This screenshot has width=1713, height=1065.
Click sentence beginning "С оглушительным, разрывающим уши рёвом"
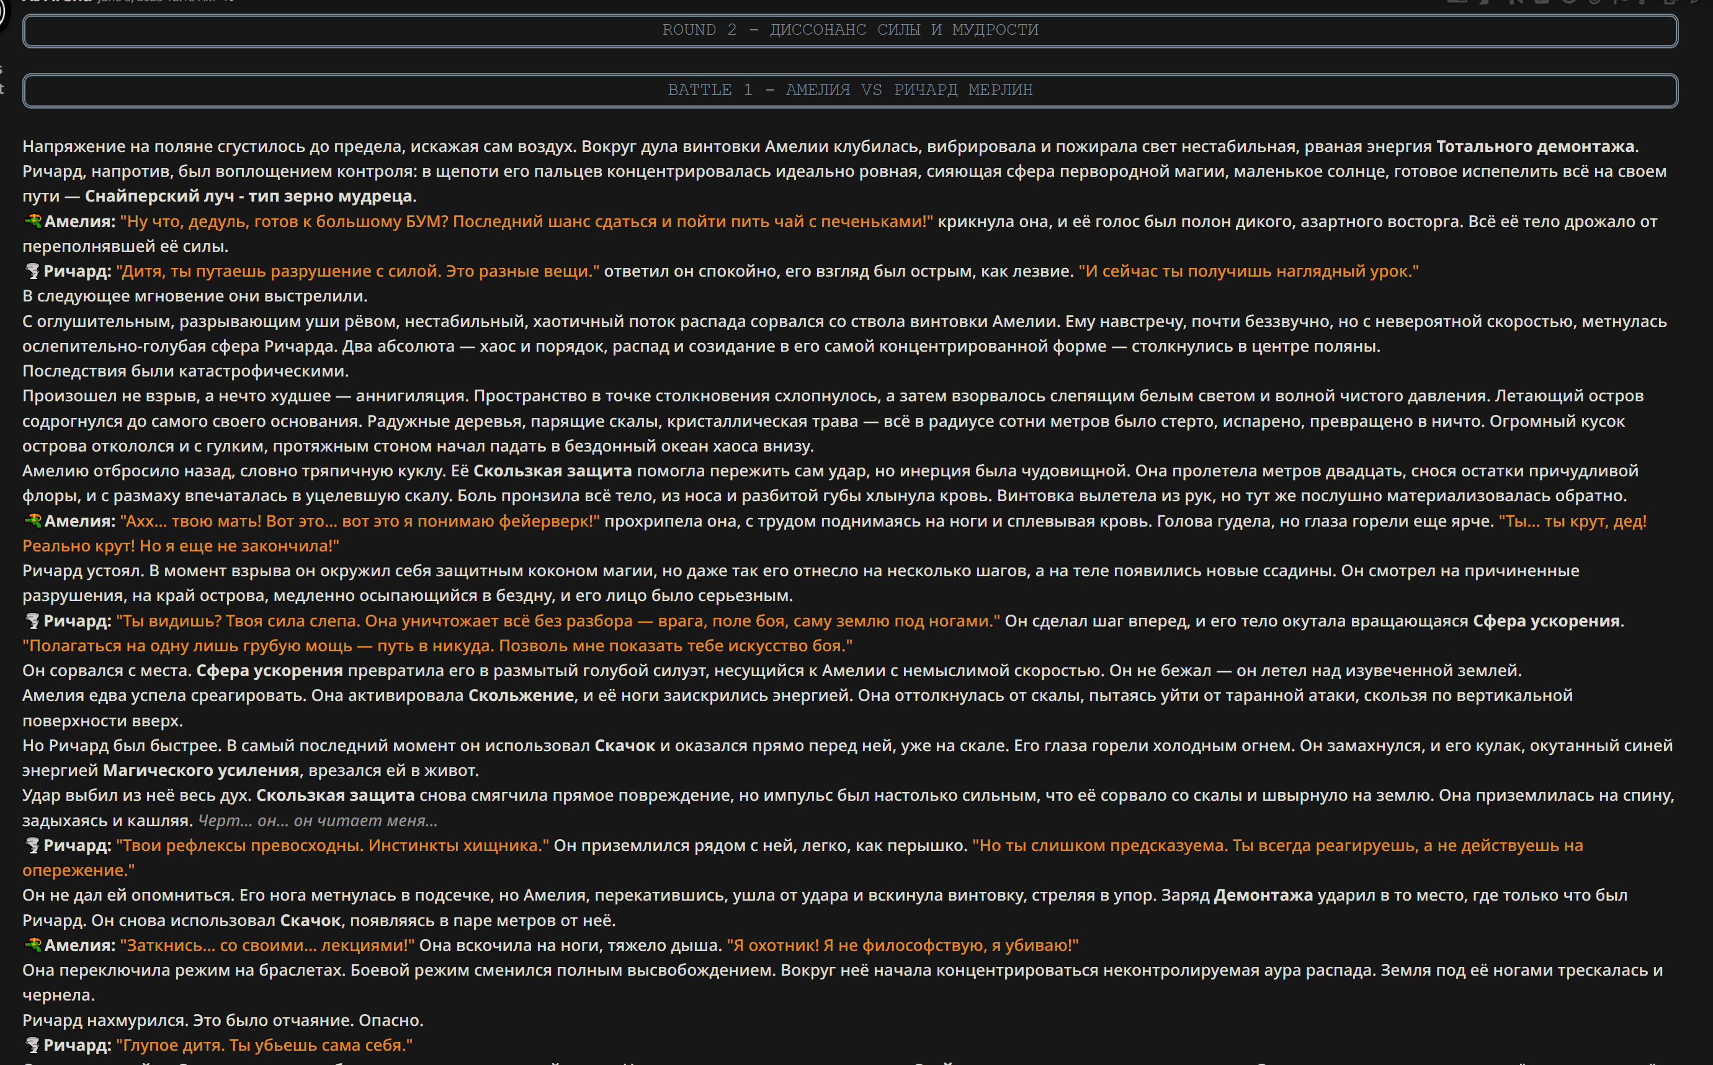point(542,321)
